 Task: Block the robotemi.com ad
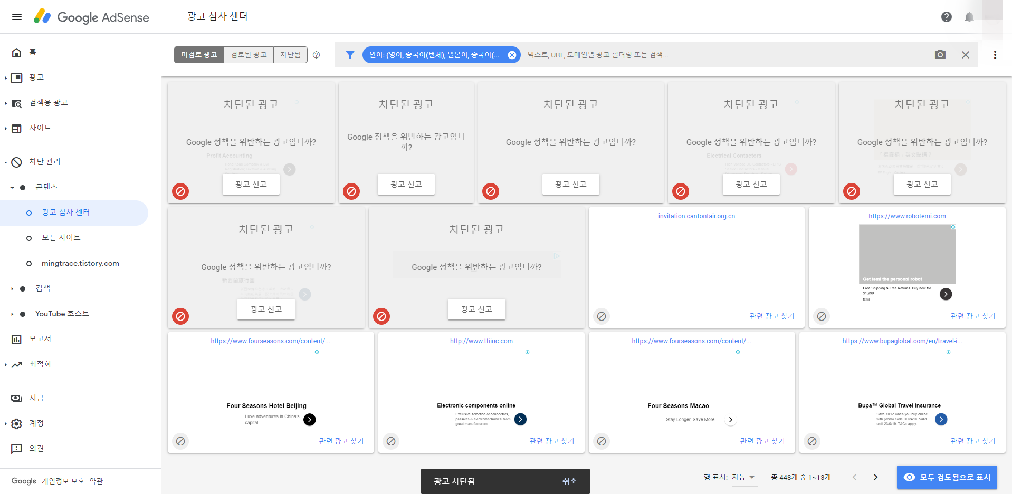[822, 316]
